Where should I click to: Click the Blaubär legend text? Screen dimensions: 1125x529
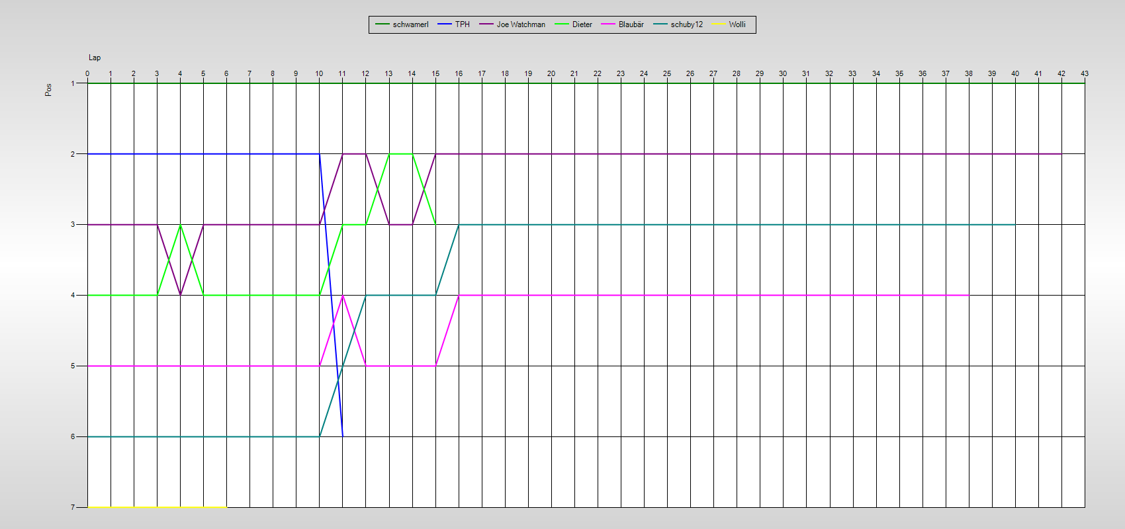pyautogui.click(x=631, y=24)
